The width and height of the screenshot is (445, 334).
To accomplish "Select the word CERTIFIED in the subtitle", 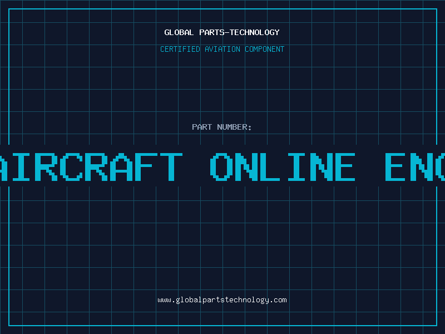I will click(180, 49).
